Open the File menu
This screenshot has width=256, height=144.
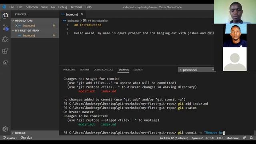[x=12, y=7]
